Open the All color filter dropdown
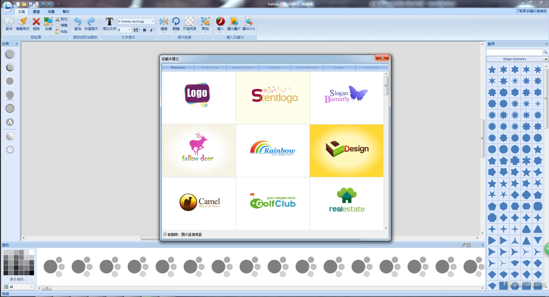This screenshot has height=297, width=549. coord(31,287)
